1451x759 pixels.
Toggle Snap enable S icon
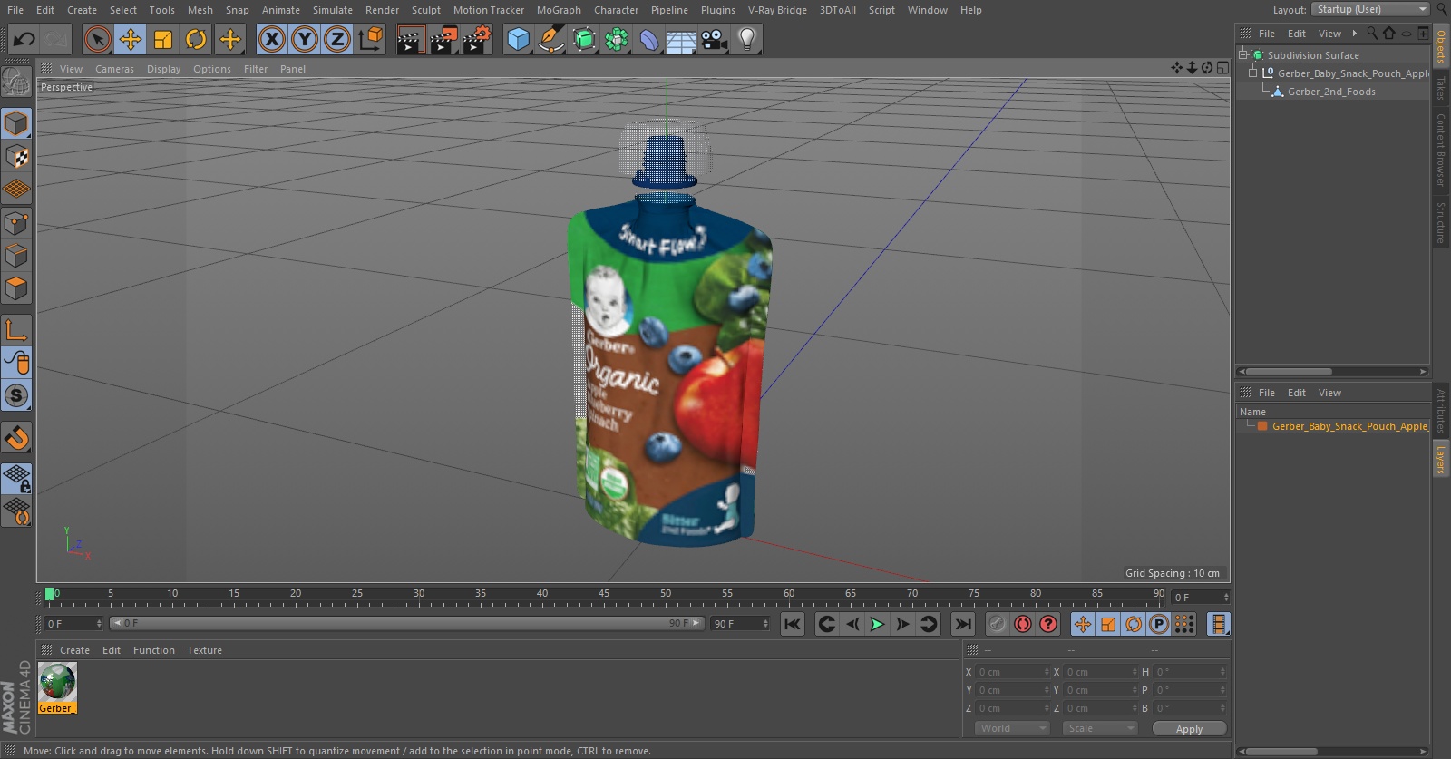(16, 396)
